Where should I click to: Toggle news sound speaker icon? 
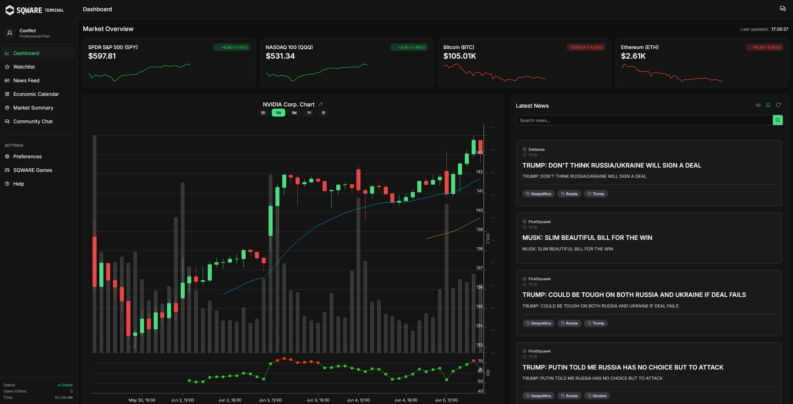[758, 105]
